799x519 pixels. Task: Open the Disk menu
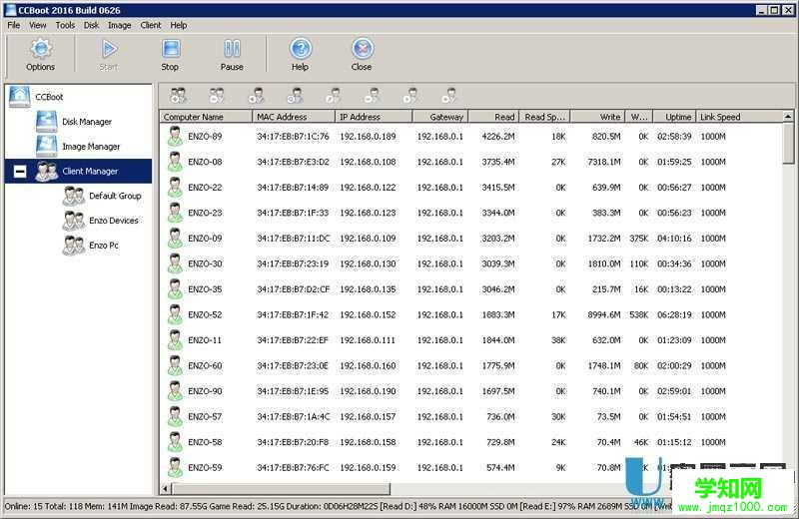[91, 25]
